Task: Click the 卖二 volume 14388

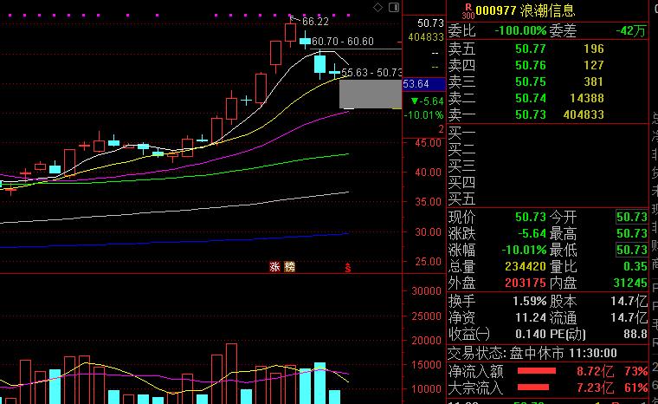Action: pos(587,98)
